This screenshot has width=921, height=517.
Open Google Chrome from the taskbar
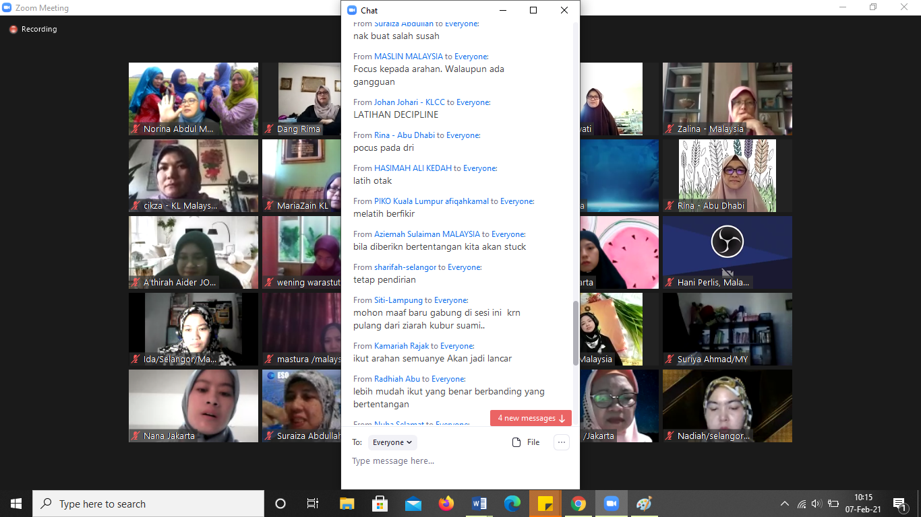point(578,504)
